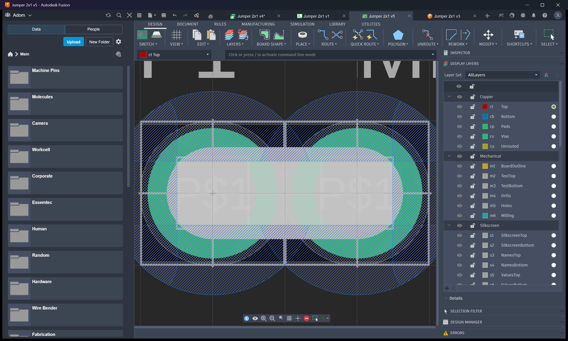Click the New Folder button
The width and height of the screenshot is (568, 341).
[x=99, y=42]
